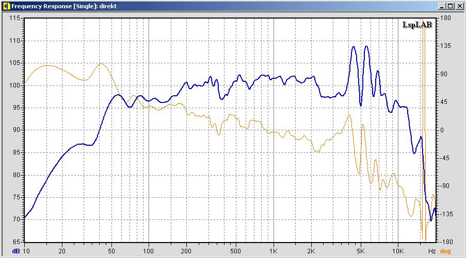Click the 'Hz' frequency unit label
This screenshot has width=466, height=258.
click(432, 251)
